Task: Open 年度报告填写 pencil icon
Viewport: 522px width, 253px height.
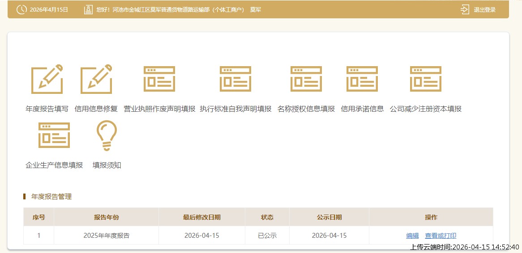Action: click(x=47, y=79)
